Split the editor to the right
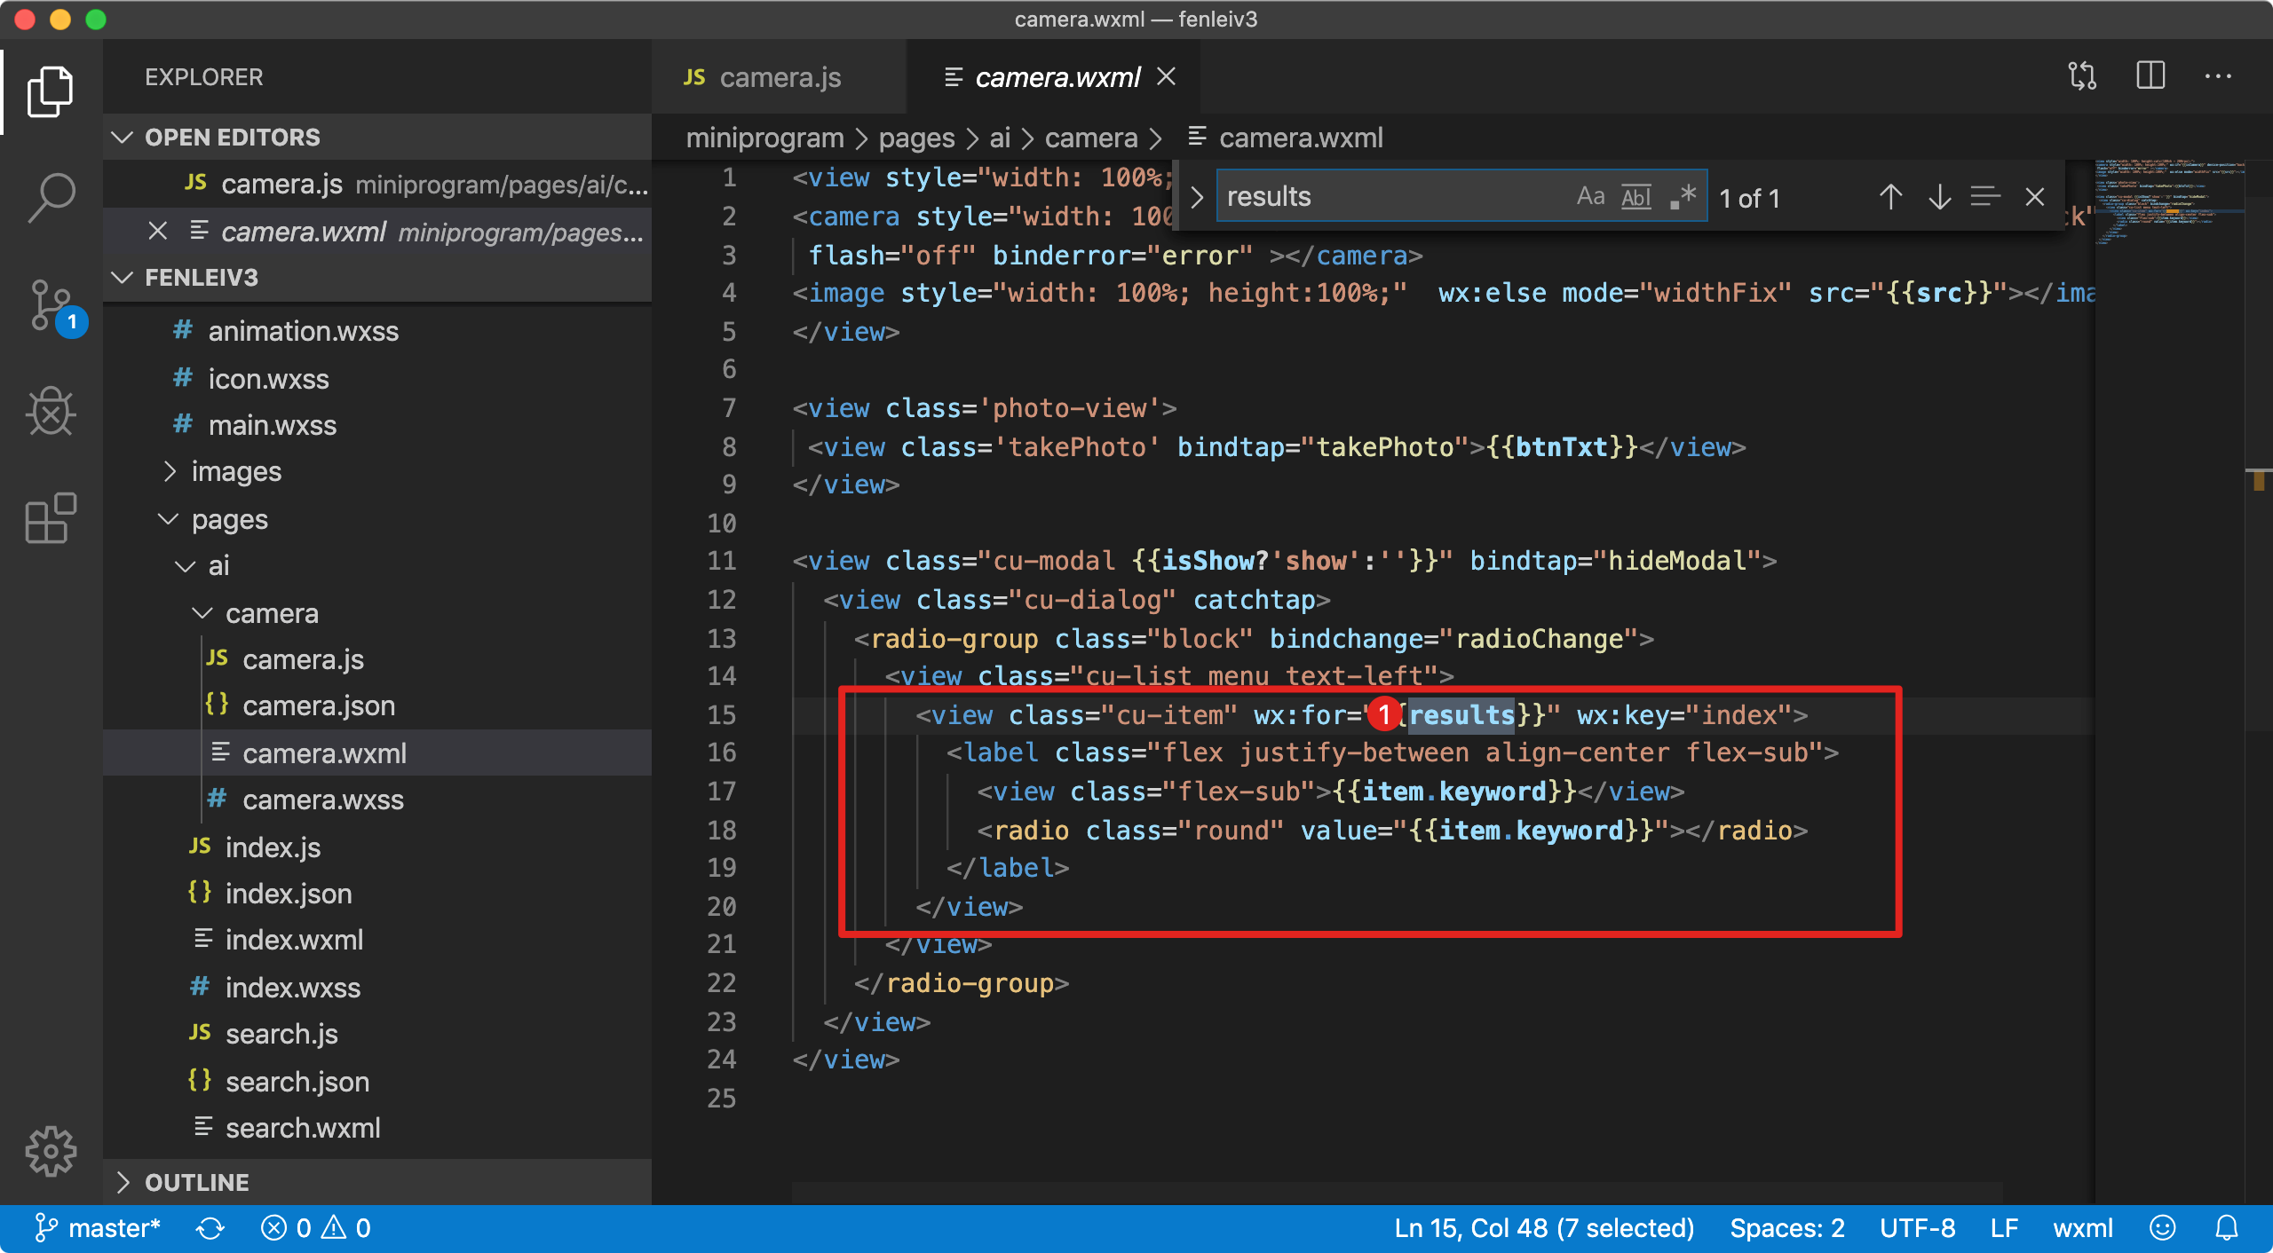This screenshot has height=1253, width=2273. click(x=2150, y=76)
